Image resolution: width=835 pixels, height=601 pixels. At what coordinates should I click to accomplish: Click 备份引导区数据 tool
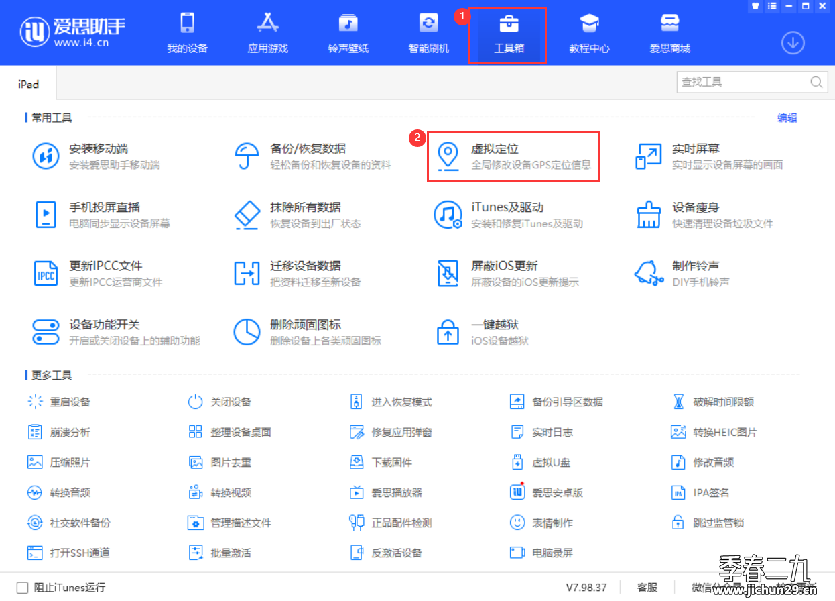click(557, 402)
